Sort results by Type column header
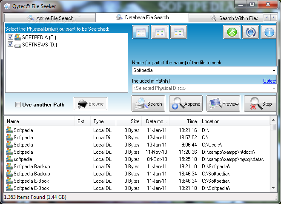The height and width of the screenshot is (204, 281). [x=103, y=121]
